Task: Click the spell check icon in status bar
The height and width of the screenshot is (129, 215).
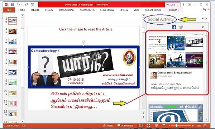Action: click(x=24, y=125)
